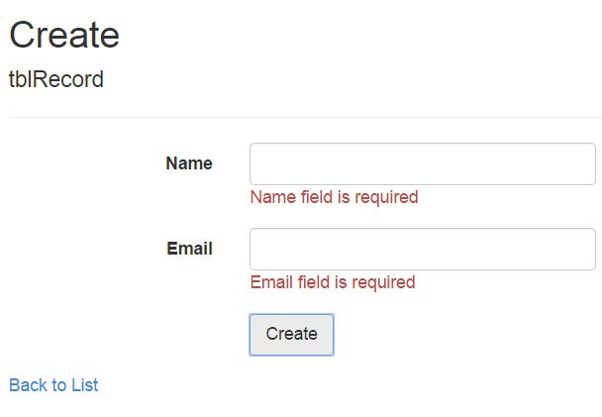Select the red Name validation message
602x417 pixels.
pyautogui.click(x=334, y=197)
